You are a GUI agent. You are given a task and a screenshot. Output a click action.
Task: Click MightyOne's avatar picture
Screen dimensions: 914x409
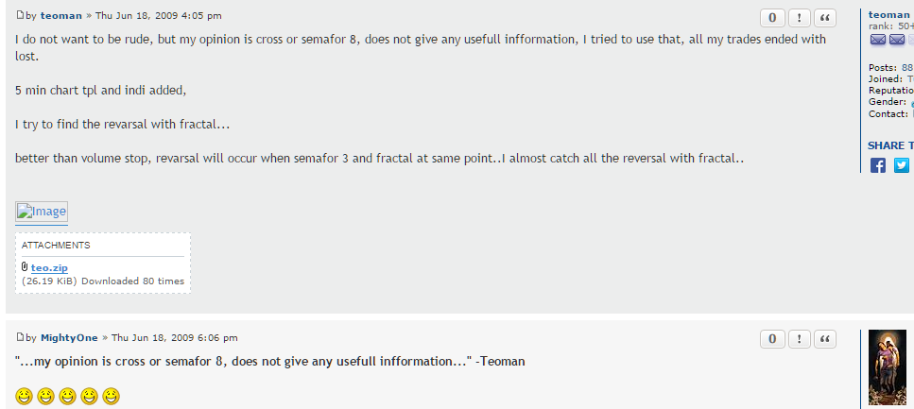(x=888, y=368)
